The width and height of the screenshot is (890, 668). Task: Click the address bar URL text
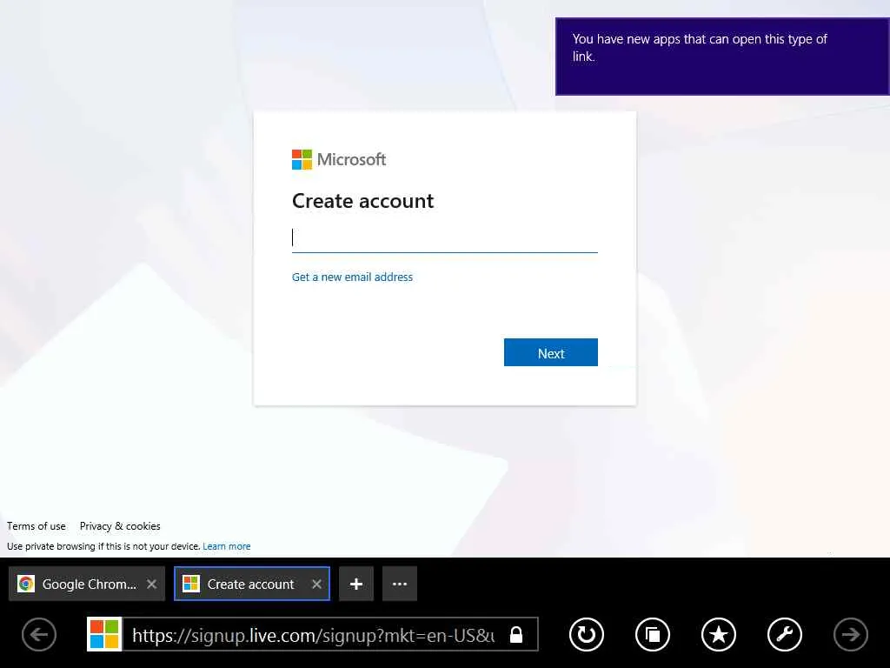(313, 634)
